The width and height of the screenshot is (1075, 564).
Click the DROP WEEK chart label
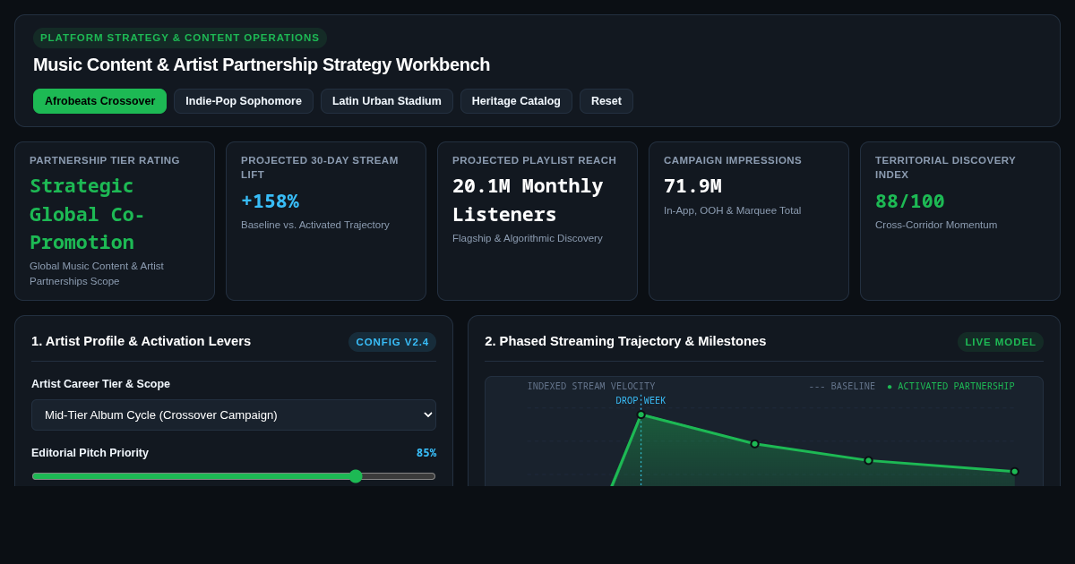click(x=641, y=401)
